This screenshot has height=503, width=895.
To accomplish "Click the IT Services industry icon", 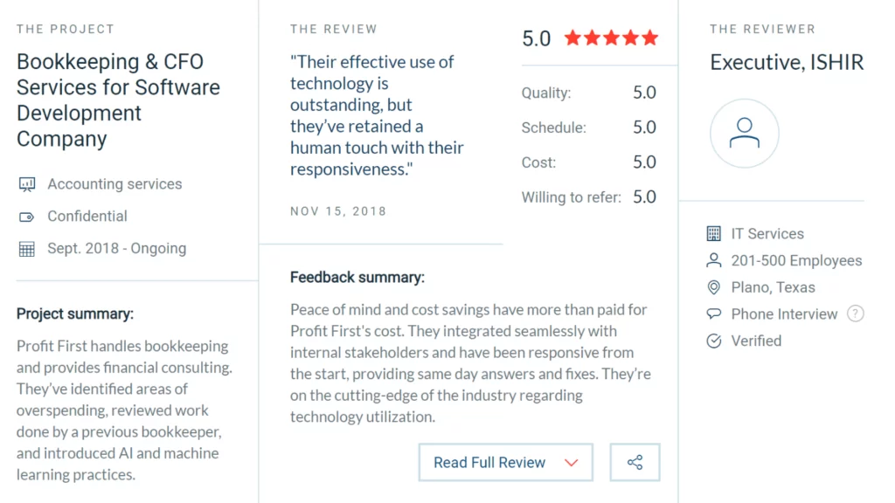I will click(715, 233).
